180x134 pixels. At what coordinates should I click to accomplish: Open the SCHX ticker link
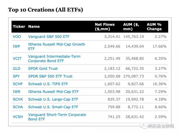point(17,99)
